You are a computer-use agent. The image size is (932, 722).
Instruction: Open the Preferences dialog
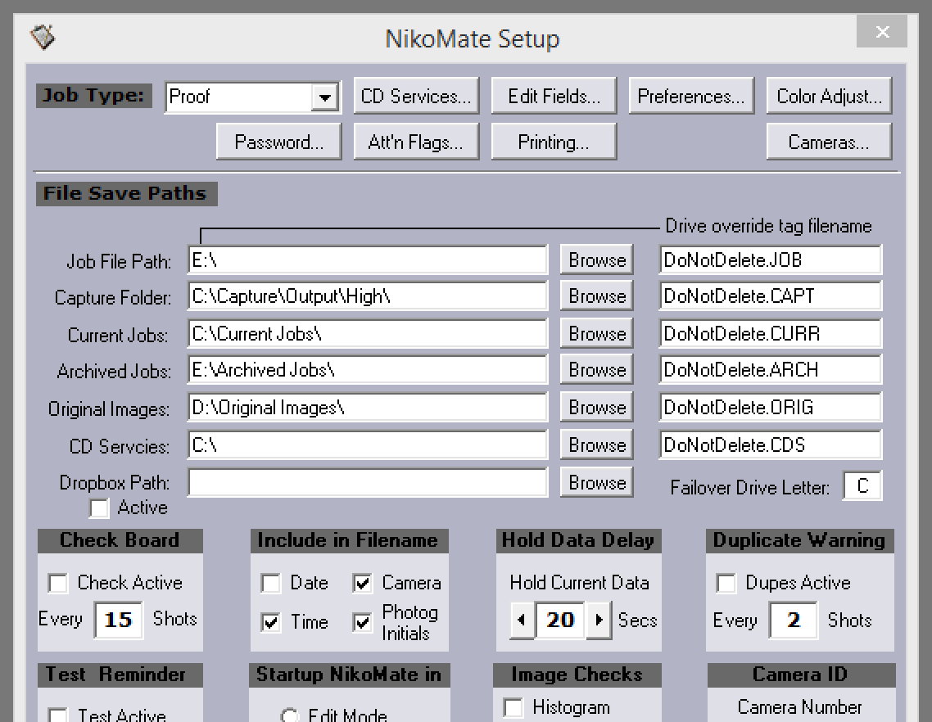pyautogui.click(x=691, y=97)
